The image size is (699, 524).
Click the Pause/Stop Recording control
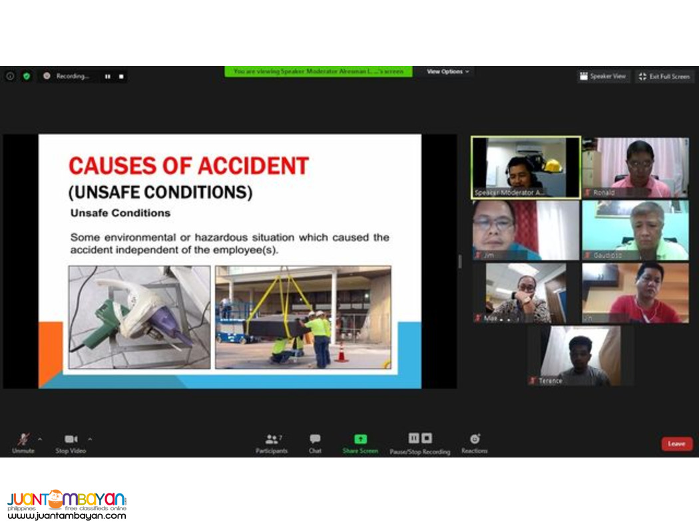(419, 438)
